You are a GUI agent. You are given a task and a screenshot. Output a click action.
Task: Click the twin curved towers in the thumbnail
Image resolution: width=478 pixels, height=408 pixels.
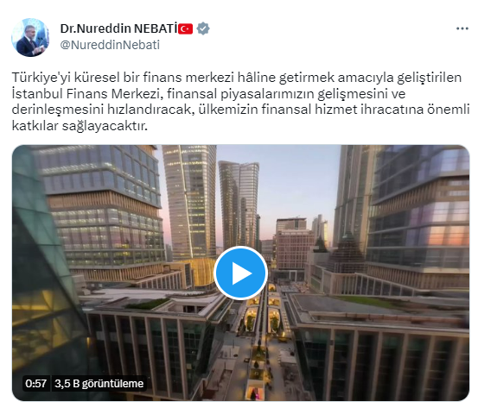point(239,205)
